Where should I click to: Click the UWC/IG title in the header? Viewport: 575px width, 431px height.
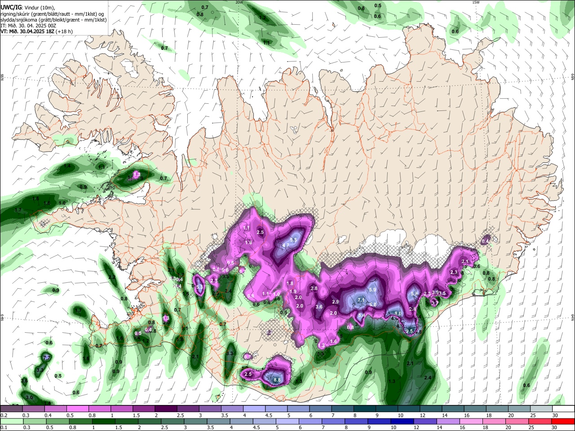pyautogui.click(x=12, y=8)
